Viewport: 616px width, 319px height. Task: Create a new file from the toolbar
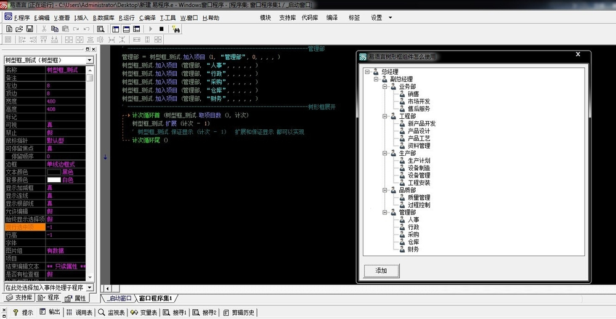[9, 29]
